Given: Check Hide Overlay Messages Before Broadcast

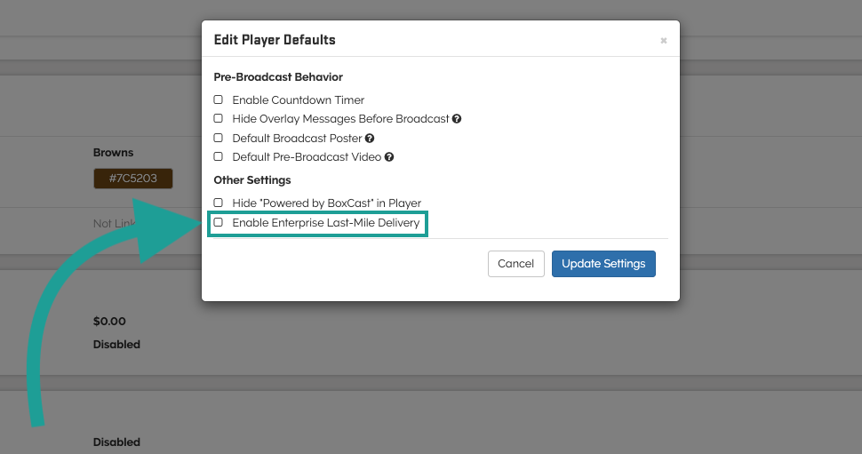Looking at the screenshot, I should click(219, 119).
